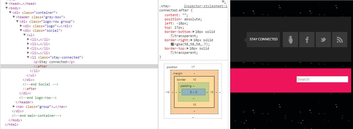Add new style rule with plus icon
The height and width of the screenshot is (129, 353).
pyautogui.click(x=223, y=1)
